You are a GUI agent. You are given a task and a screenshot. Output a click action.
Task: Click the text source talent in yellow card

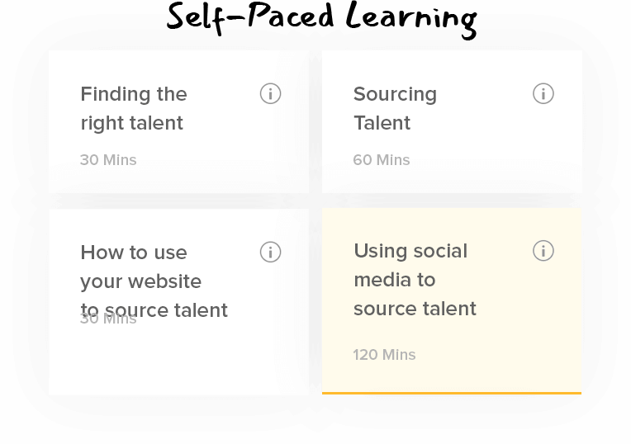pos(415,309)
